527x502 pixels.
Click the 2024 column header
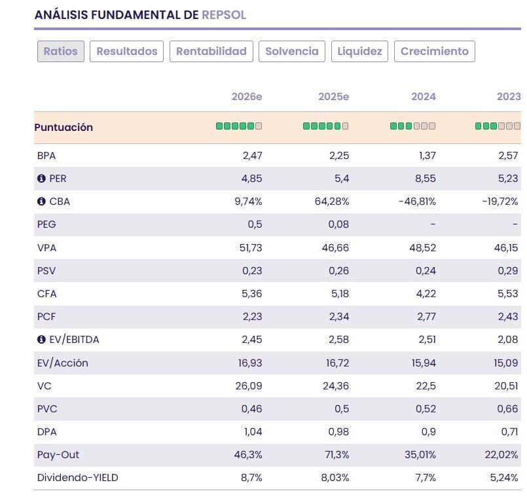pos(424,97)
